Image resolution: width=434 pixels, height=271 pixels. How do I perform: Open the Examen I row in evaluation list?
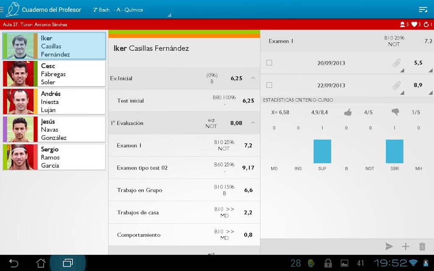[184, 146]
